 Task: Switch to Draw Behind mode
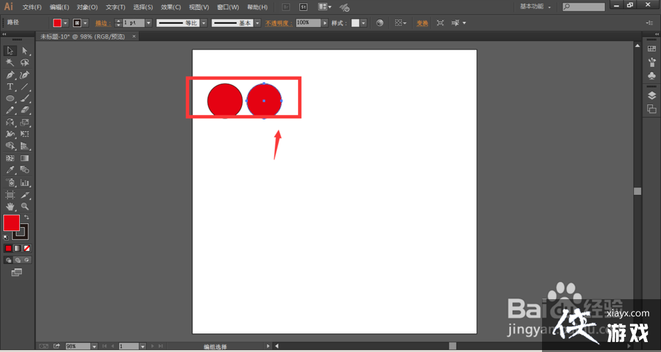click(18, 260)
